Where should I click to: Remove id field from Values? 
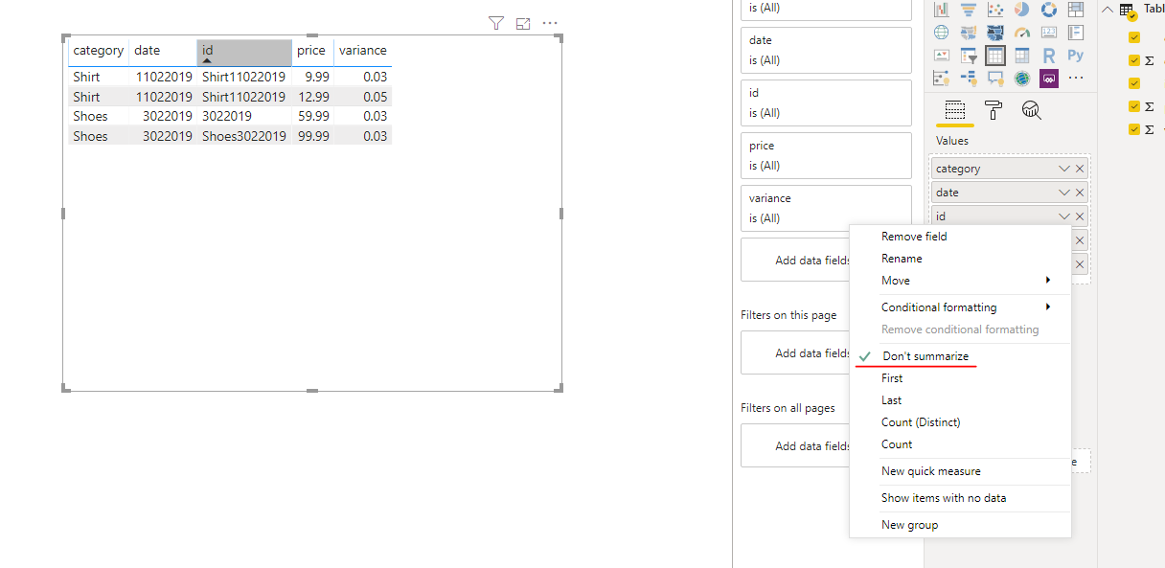point(1080,216)
